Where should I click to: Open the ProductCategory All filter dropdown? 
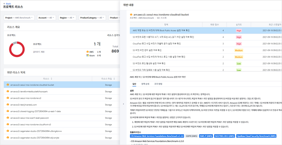[92, 18]
